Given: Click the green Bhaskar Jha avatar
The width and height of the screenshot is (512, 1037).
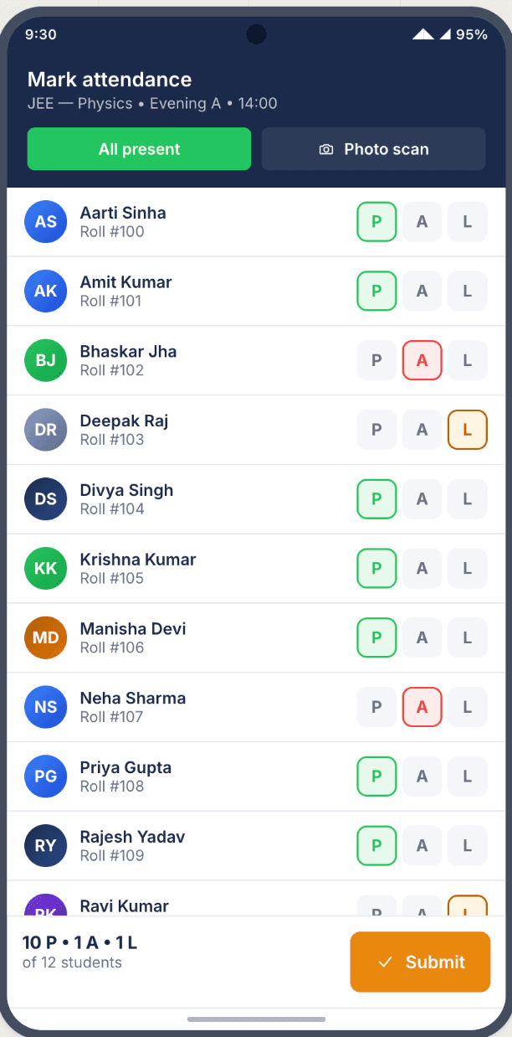Looking at the screenshot, I should coord(45,360).
